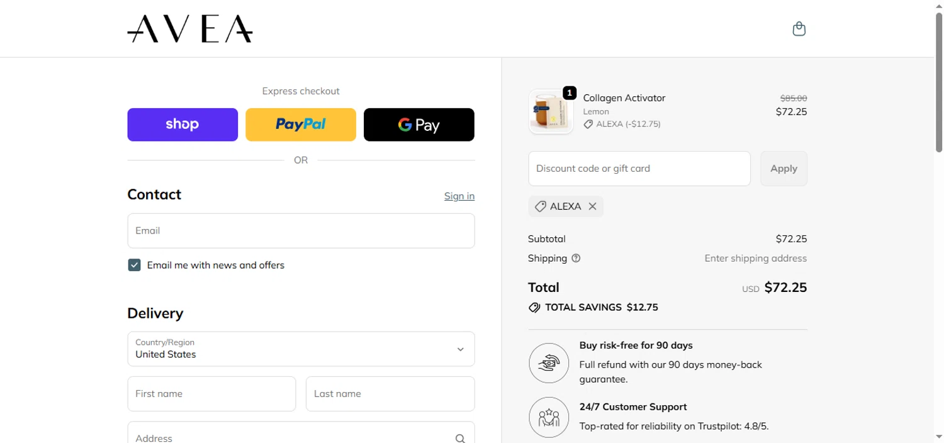Click the Apply discount button
Viewport: 944px width, 443px height.
(784, 169)
